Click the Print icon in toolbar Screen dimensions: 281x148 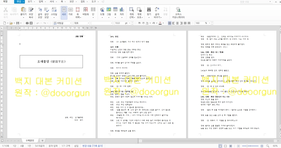pos(27,23)
